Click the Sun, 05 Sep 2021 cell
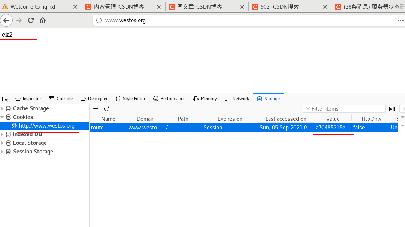Viewport: 405px width, 227px height. [286, 128]
